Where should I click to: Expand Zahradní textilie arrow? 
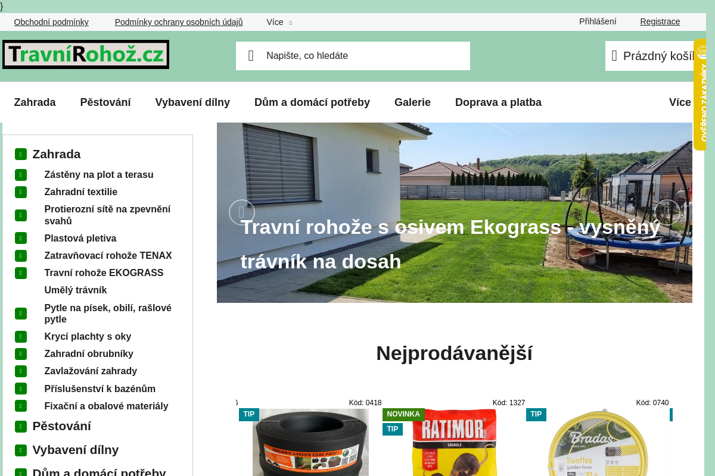21,192
